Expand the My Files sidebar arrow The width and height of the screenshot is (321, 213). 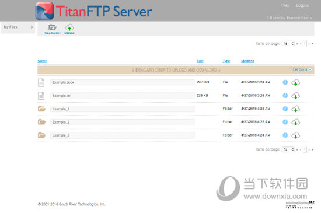32,27
